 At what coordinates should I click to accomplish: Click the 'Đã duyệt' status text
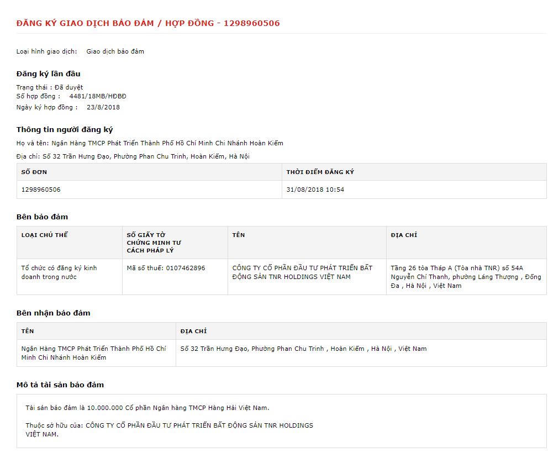coord(68,87)
